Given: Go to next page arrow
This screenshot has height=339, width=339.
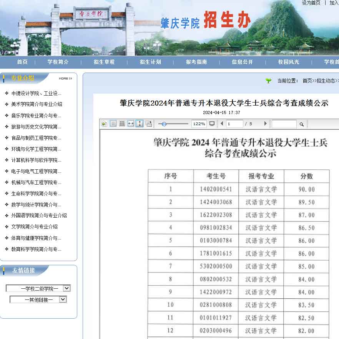Looking at the screenshot, I should [x=266, y=124].
